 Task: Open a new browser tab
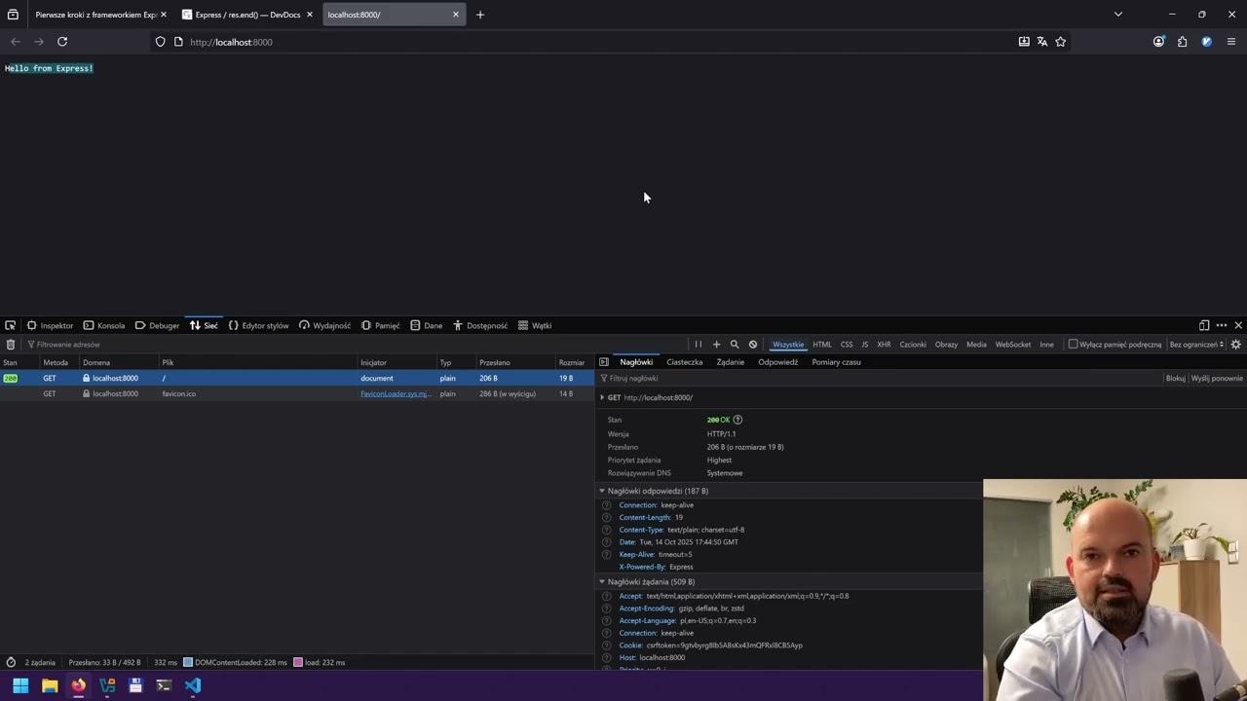coord(480,15)
